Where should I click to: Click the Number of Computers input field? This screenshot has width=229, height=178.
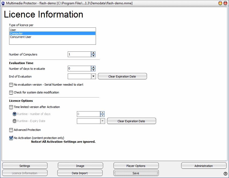click(79, 54)
